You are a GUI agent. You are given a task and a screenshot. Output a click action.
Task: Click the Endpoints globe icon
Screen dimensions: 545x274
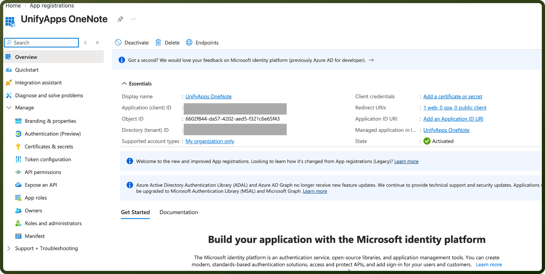coord(189,42)
